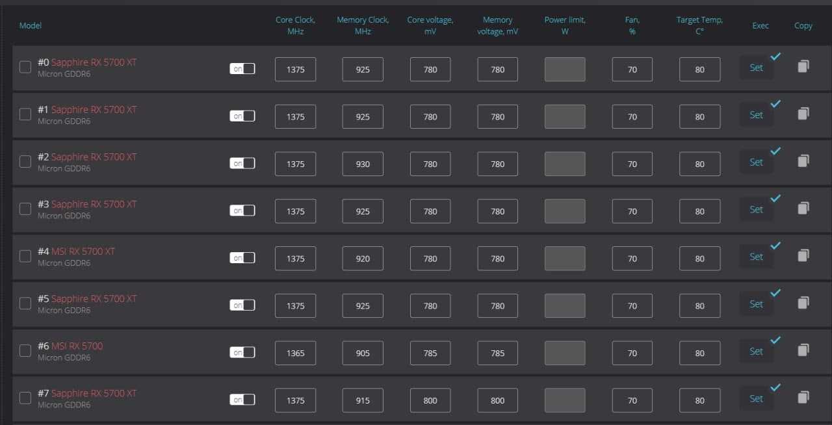The image size is (832, 425).
Task: Toggle the on switch for GPU #6
Action: (242, 352)
